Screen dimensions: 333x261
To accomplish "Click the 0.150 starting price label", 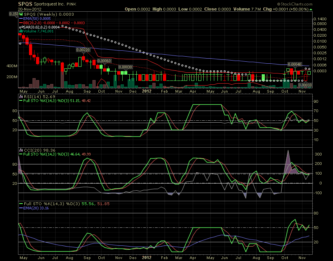I will 14,14.
